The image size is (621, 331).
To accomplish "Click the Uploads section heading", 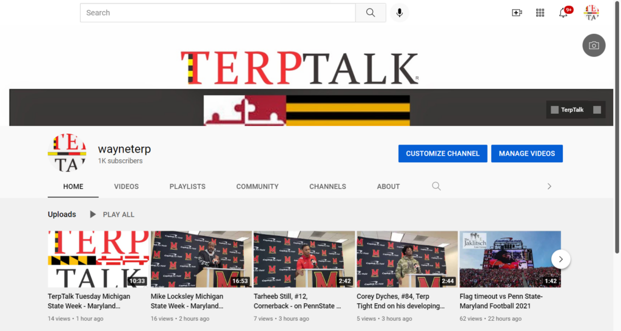I will (62, 214).
